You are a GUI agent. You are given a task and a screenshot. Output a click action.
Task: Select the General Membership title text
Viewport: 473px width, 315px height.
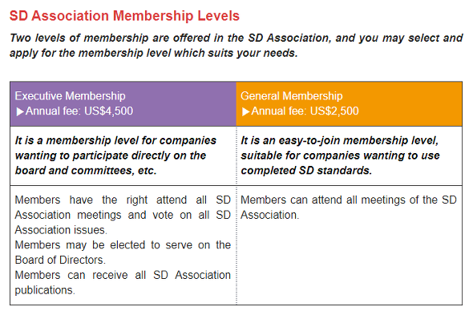click(x=291, y=96)
